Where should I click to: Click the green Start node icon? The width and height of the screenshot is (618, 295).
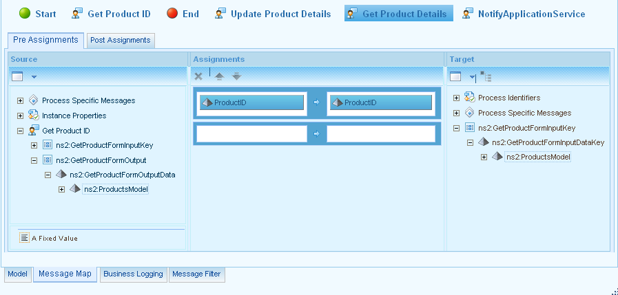[24, 14]
